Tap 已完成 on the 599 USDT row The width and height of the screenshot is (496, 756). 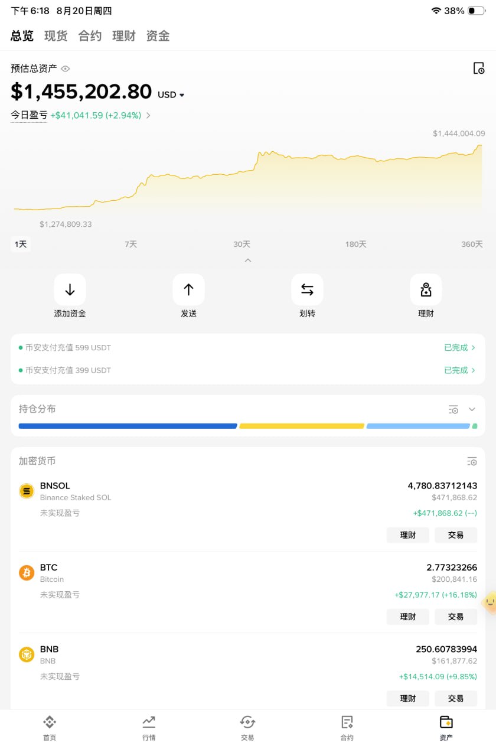tap(459, 347)
